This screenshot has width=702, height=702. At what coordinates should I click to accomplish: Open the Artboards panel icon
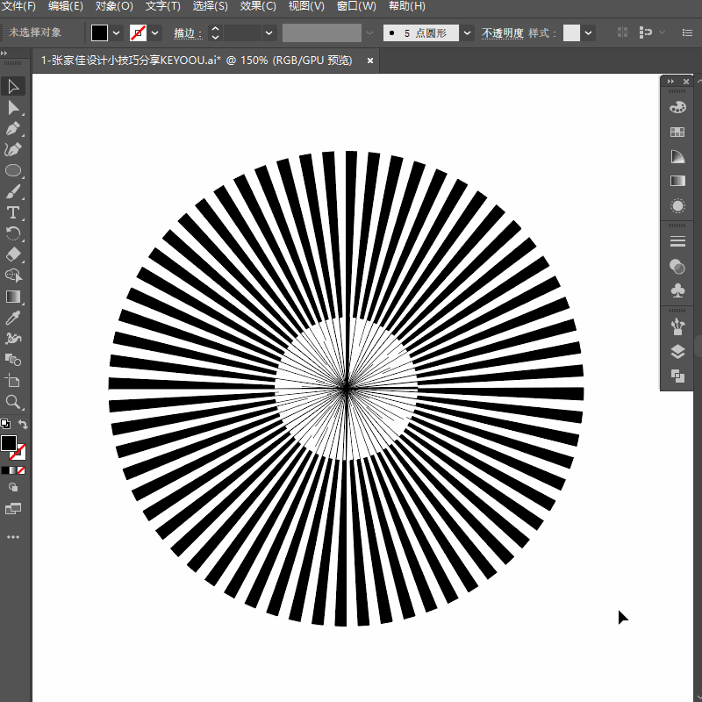(677, 376)
